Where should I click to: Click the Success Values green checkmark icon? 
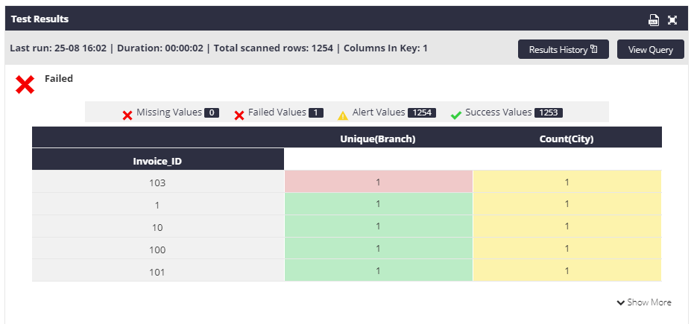click(456, 115)
